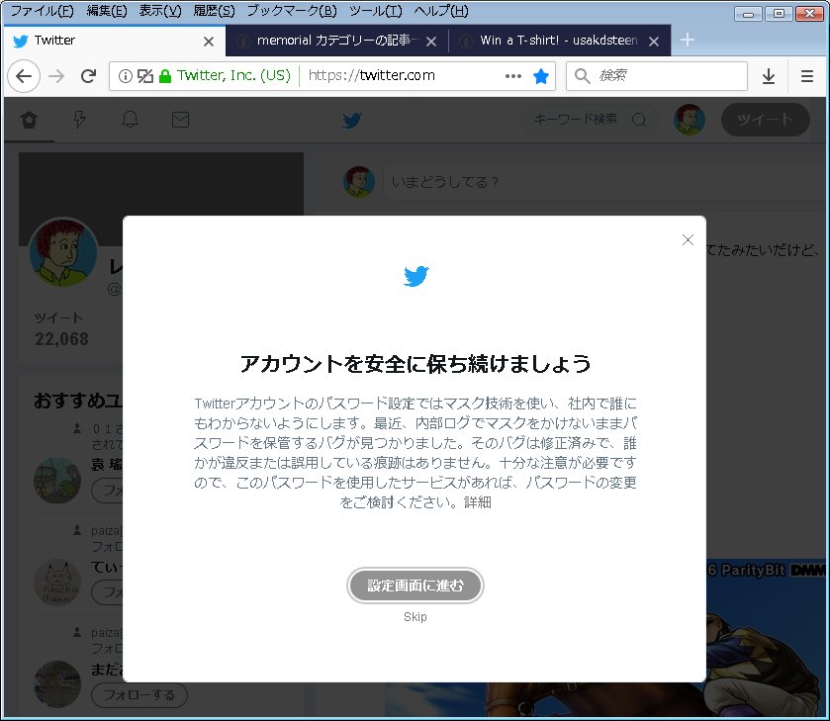Image resolution: width=830 pixels, height=721 pixels.
Task: Go back using the back arrow icon
Action: [x=24, y=75]
